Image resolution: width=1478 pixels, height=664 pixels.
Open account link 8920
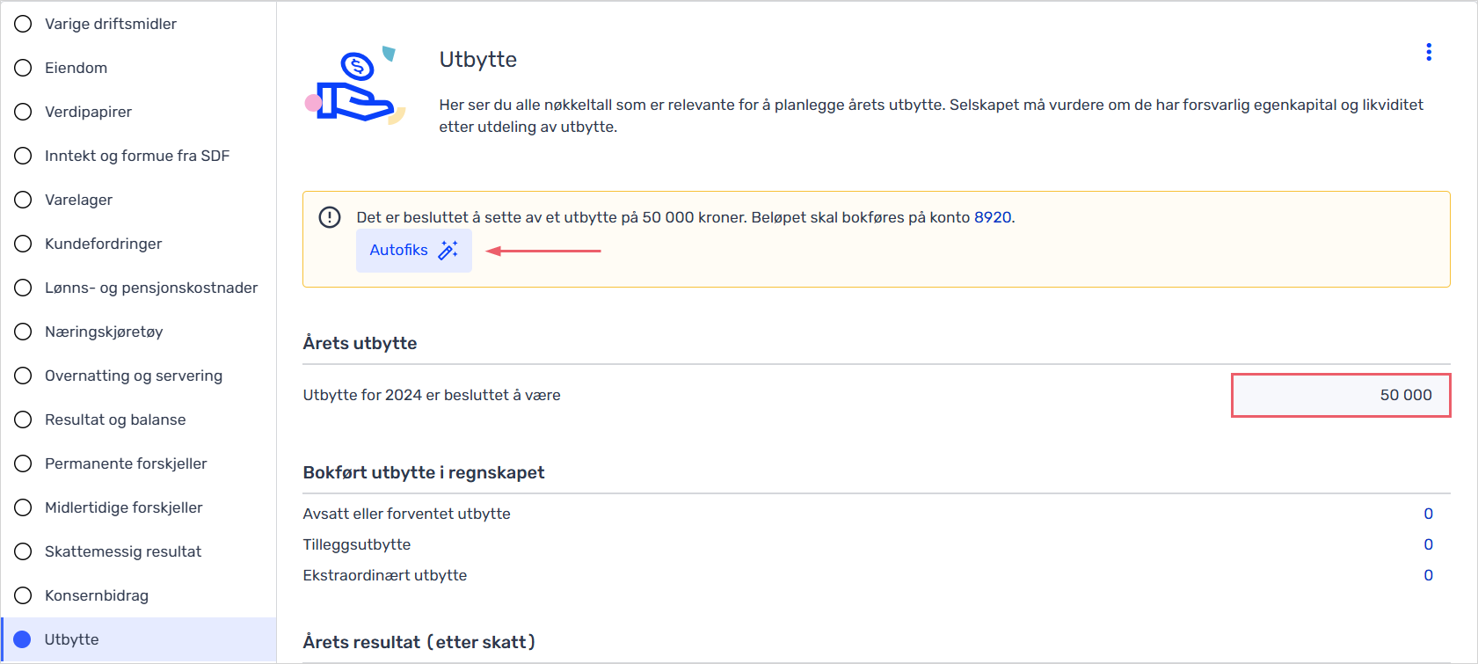pos(993,217)
